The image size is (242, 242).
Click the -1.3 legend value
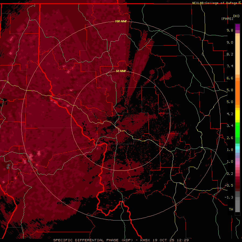[229, 197]
